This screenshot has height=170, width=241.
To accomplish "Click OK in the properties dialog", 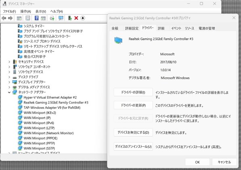I will click(197, 162).
